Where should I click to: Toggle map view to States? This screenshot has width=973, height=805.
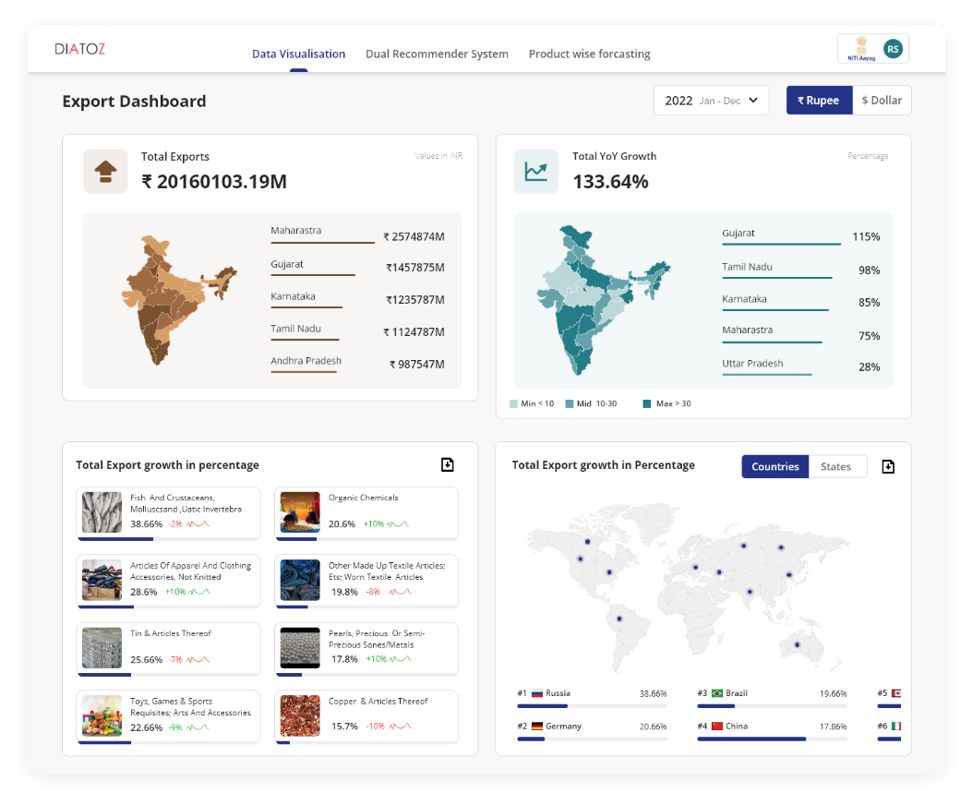coord(836,467)
